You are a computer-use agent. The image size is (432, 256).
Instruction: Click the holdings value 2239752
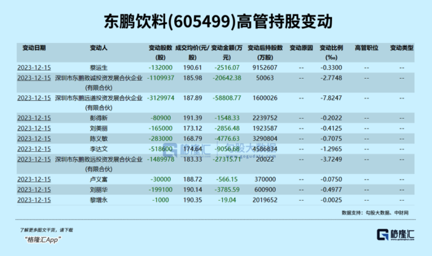(x=265, y=118)
